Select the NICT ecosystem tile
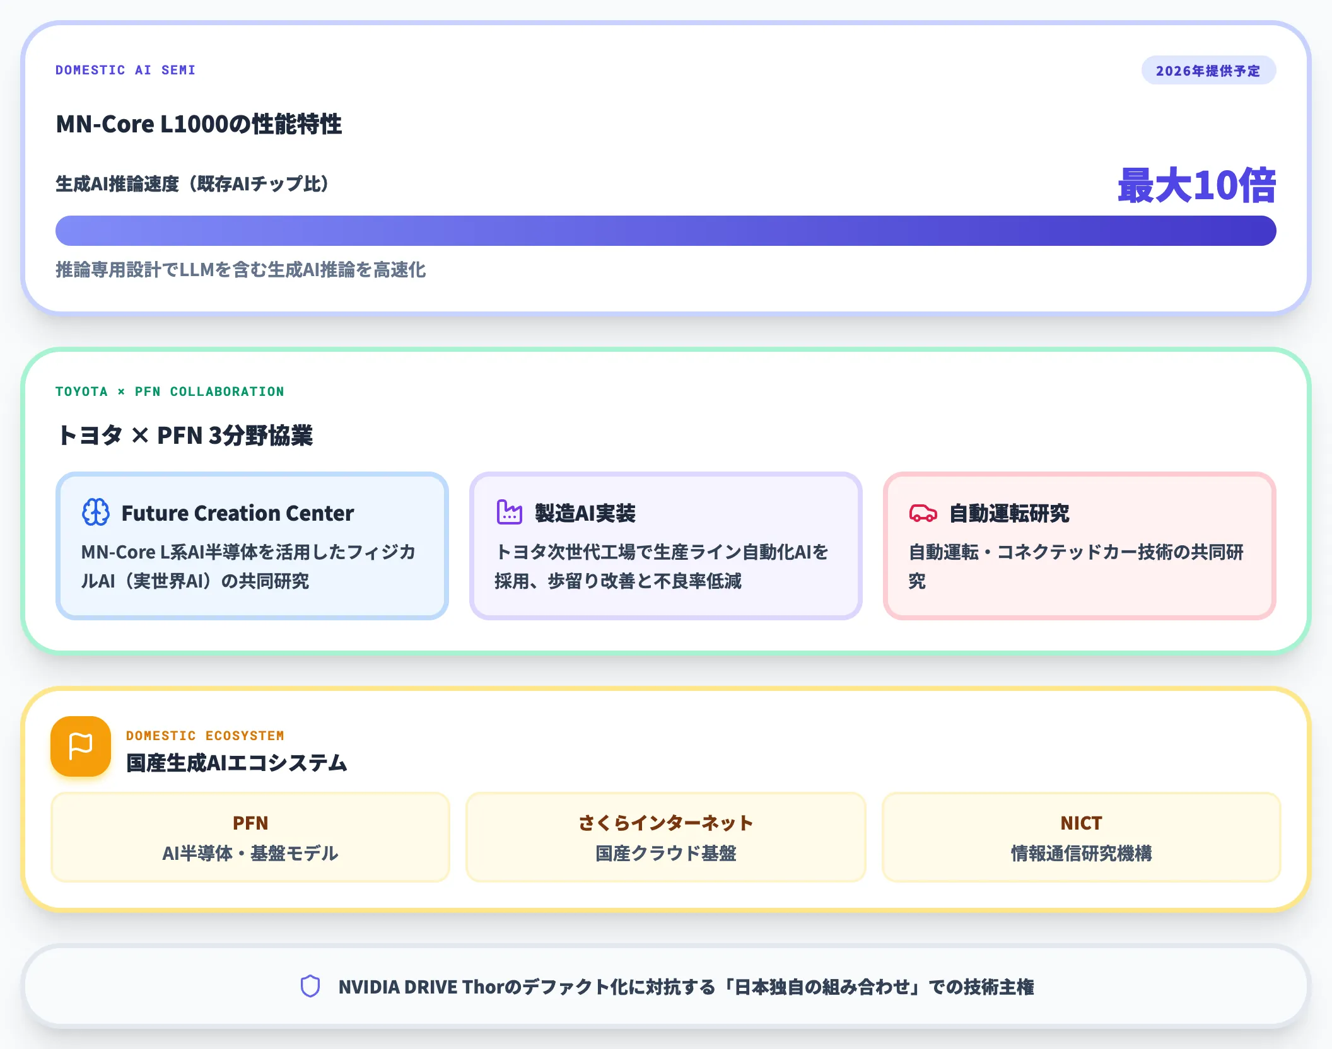 pos(1081,837)
